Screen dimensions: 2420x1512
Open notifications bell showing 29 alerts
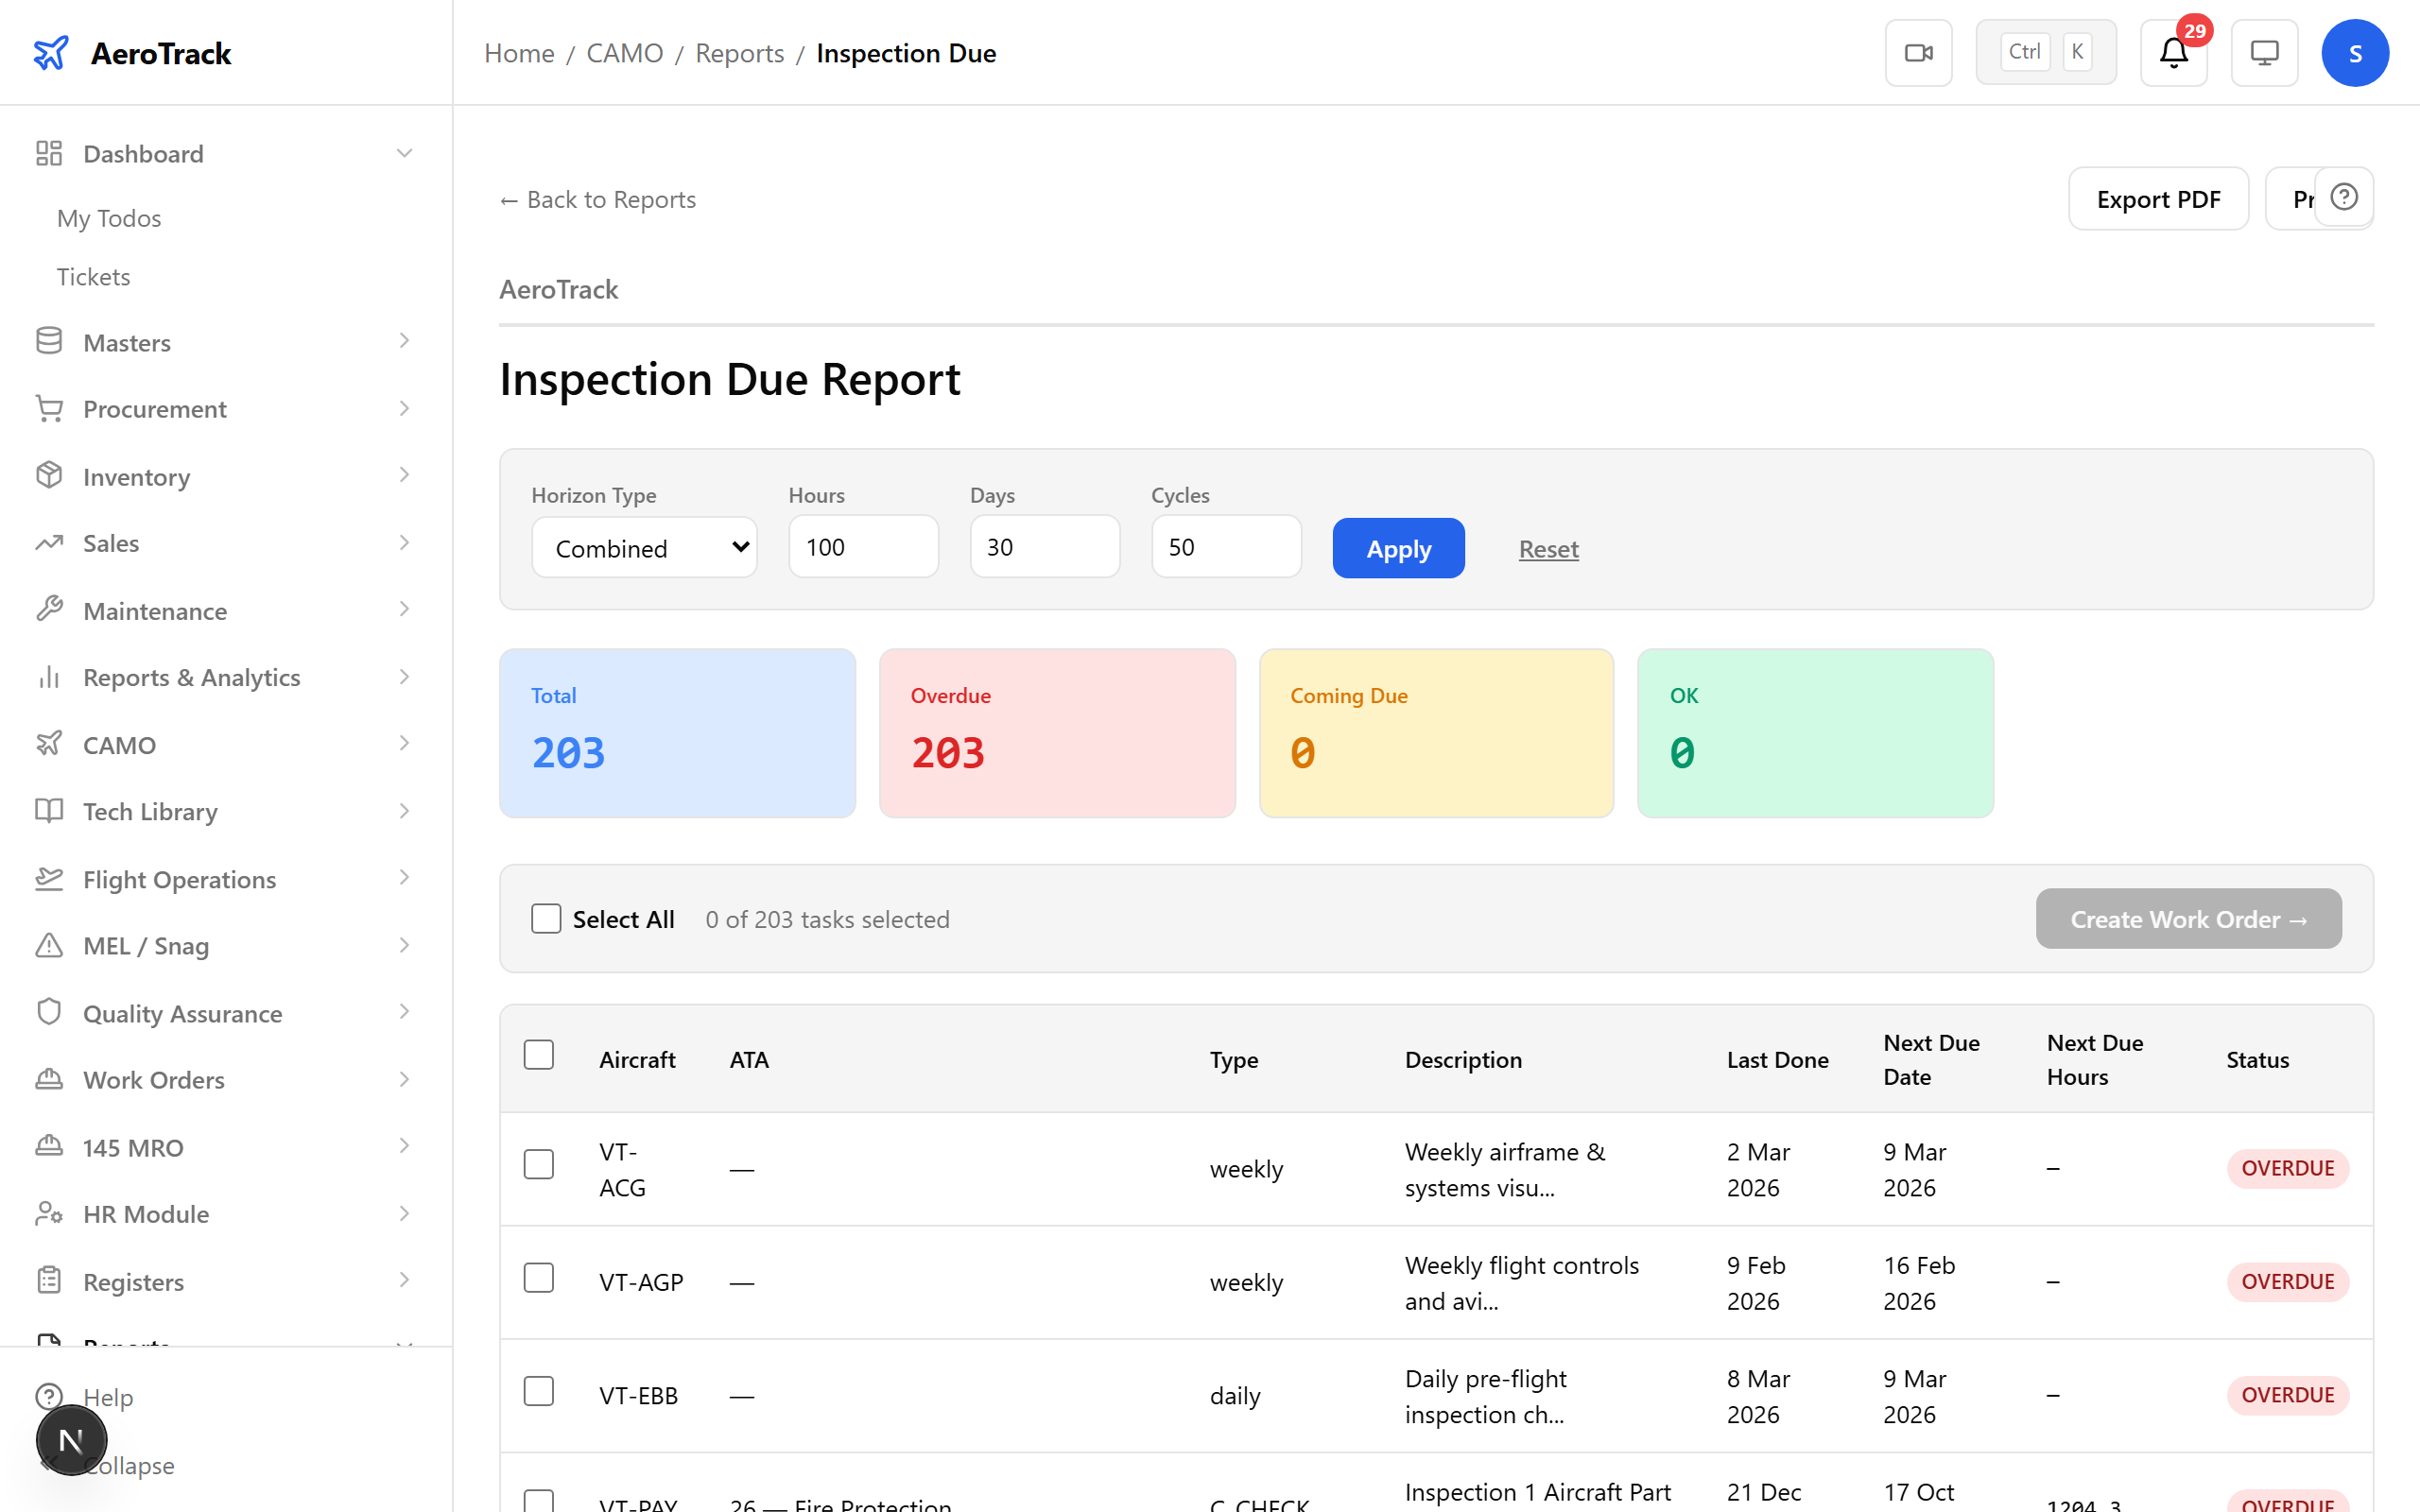point(2172,53)
